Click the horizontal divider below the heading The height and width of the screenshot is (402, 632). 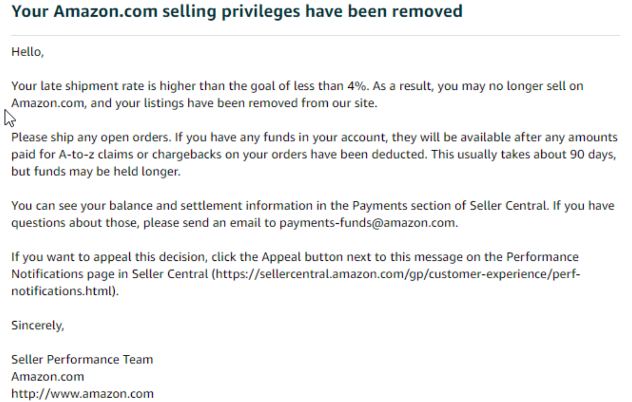[315, 35]
